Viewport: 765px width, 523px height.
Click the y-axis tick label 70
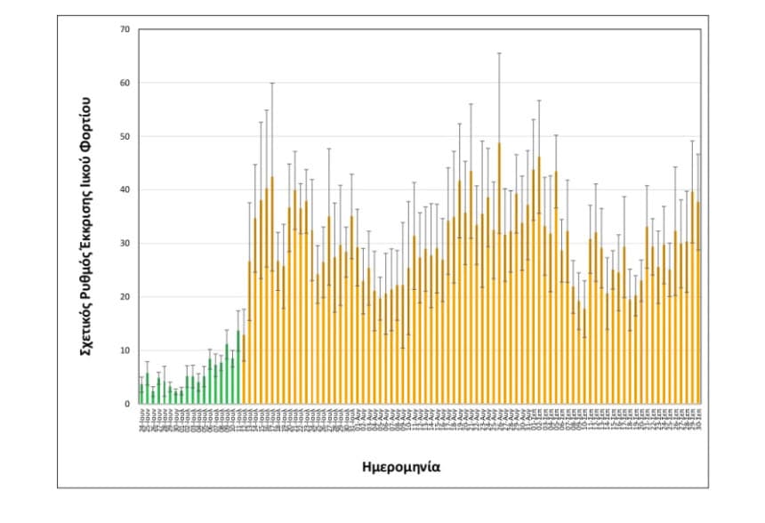point(125,29)
